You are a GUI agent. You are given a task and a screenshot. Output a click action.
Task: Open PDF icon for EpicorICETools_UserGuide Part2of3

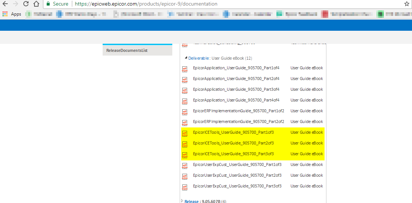click(x=185, y=144)
